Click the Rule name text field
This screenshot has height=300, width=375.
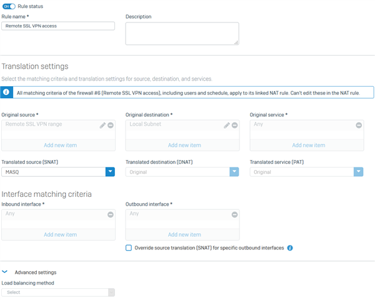point(58,26)
